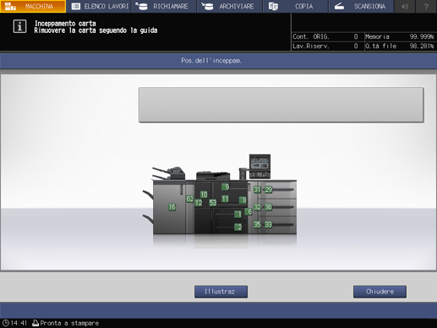Click the Inceppamento carta message
The height and width of the screenshot is (328, 437).
click(x=65, y=24)
